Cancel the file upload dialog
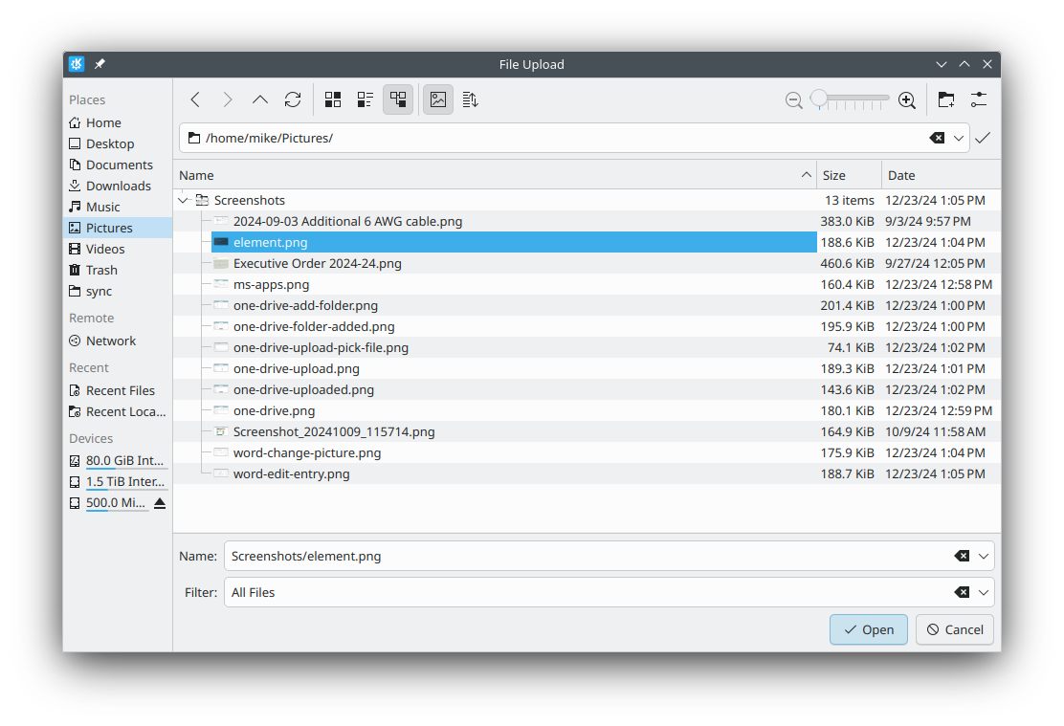The height and width of the screenshot is (726, 1064). [x=954, y=629]
